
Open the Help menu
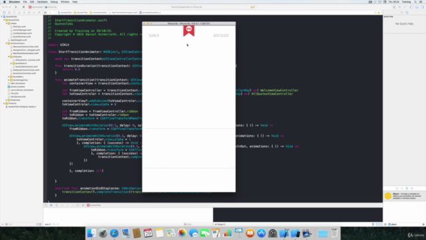coord(75,2)
